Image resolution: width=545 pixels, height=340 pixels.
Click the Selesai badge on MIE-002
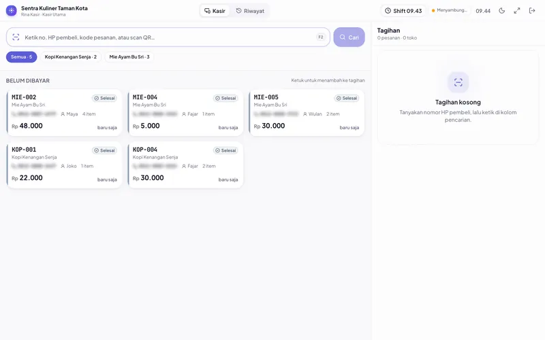[104, 98]
